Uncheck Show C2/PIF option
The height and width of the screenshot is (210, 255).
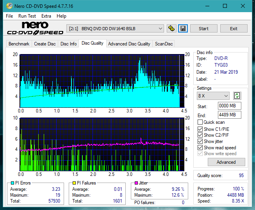click(200, 135)
